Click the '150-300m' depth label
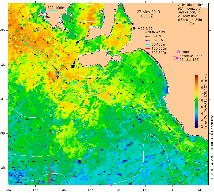214x193 pixels. pos(159,49)
